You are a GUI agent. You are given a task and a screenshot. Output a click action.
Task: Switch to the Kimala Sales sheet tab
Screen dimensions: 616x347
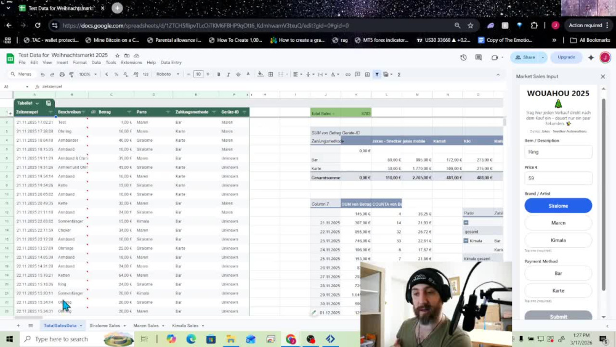tap(185, 325)
